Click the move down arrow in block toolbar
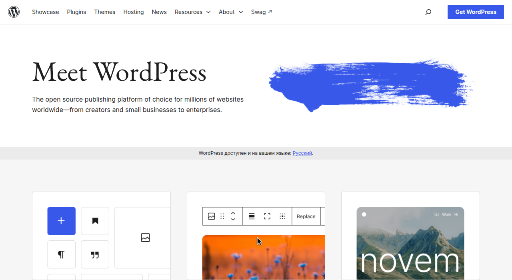The height and width of the screenshot is (280, 512). [x=233, y=220]
